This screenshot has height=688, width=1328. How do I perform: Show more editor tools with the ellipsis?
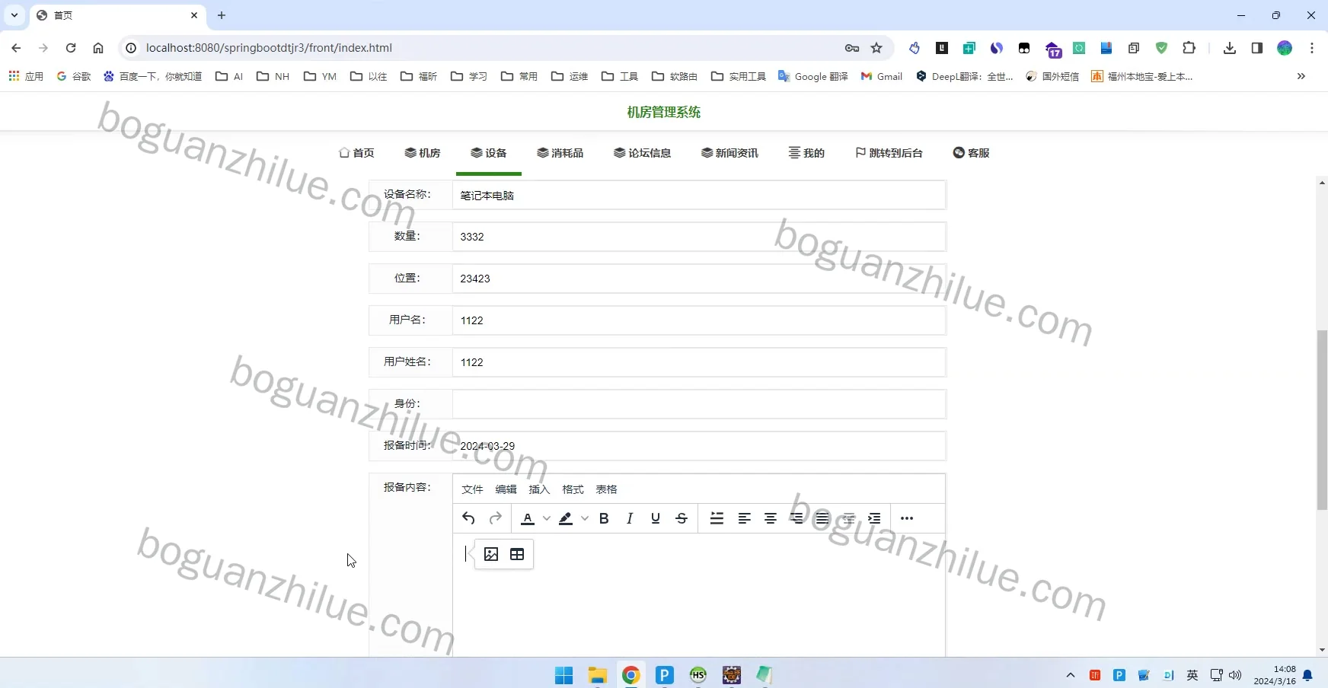click(907, 518)
